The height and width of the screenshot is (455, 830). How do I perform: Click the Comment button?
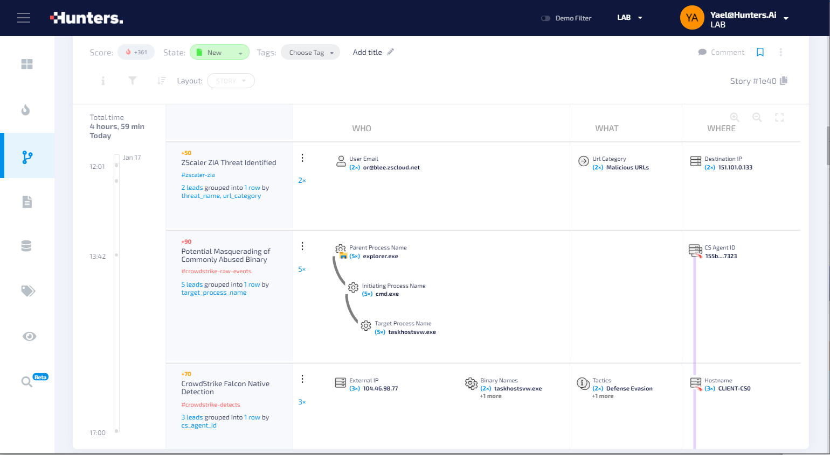(721, 52)
